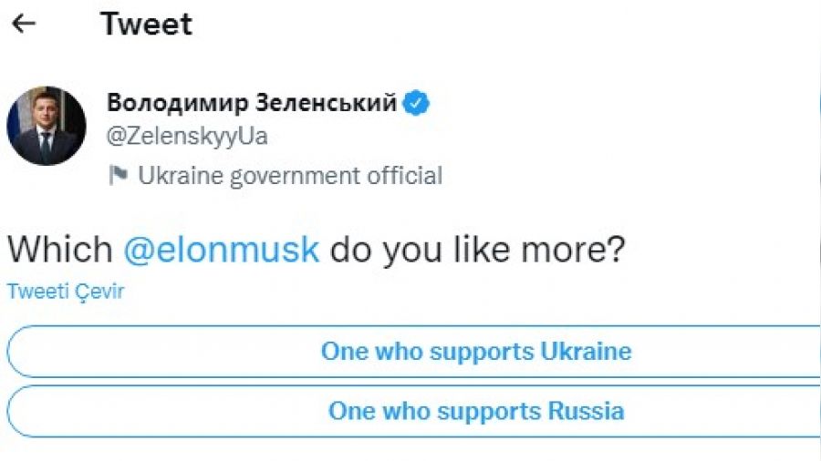
Task: Click the blue verified checkmark badge
Action: pyautogui.click(x=416, y=102)
